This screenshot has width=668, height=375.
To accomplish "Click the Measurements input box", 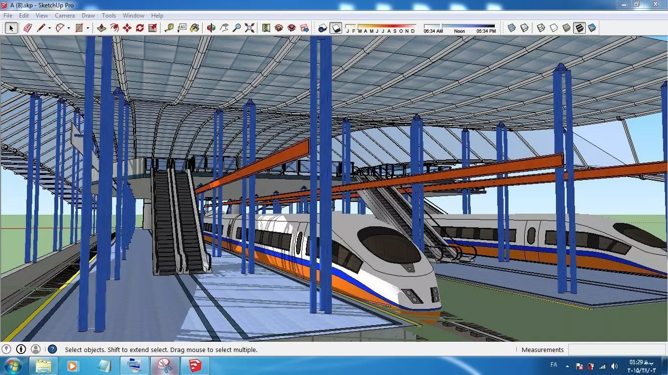I will 616,350.
